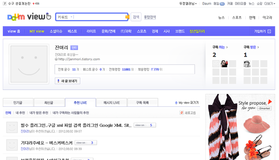Open IT/과학 navigation category
The height and width of the screenshot is (160, 279).
coord(126,31)
